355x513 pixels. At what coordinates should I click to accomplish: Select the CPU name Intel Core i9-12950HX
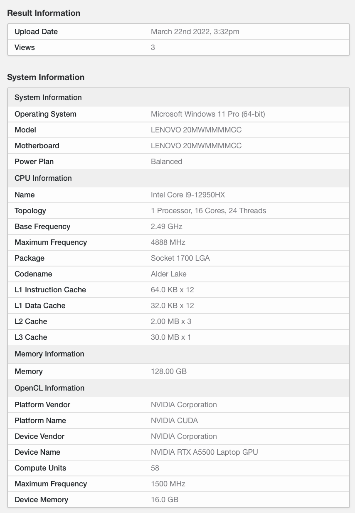tap(188, 195)
